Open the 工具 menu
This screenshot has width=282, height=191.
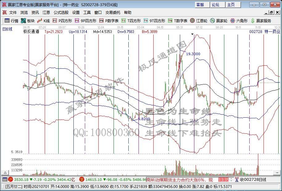[x=87, y=13]
